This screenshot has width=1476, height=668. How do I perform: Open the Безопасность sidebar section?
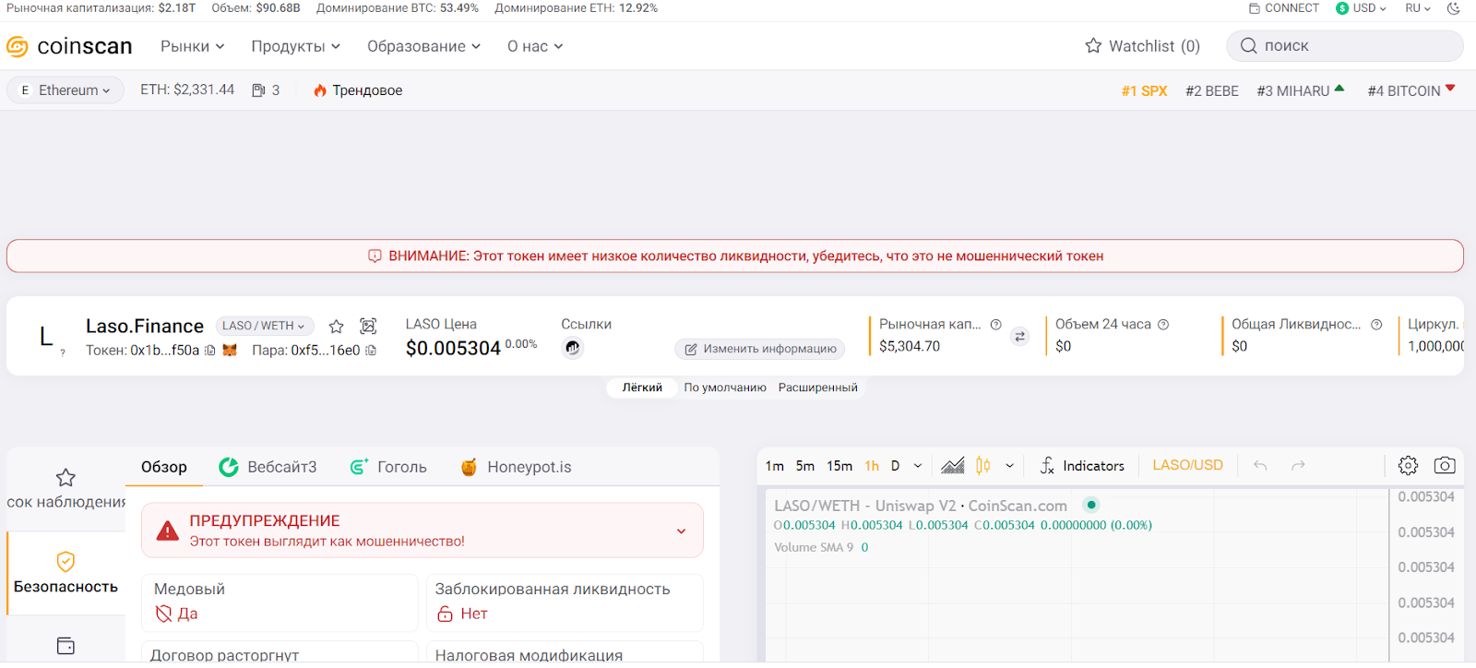65,573
